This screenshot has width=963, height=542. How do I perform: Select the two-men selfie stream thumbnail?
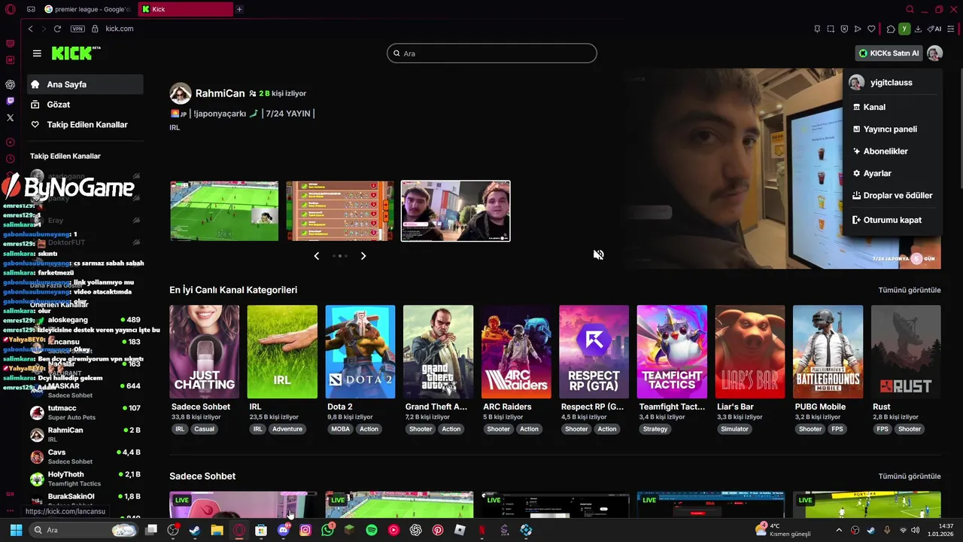[455, 211]
